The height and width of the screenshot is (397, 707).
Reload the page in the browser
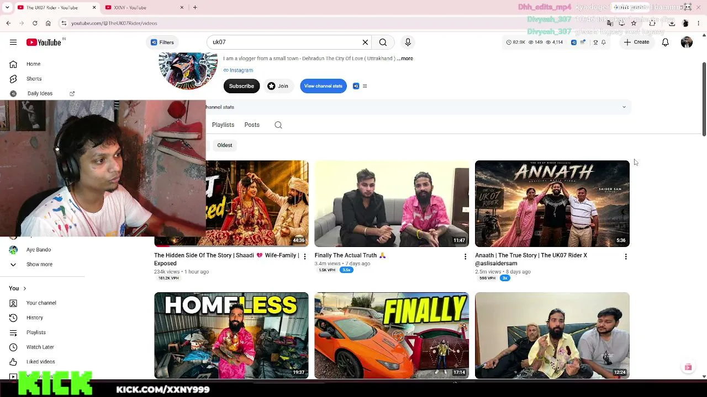35,23
